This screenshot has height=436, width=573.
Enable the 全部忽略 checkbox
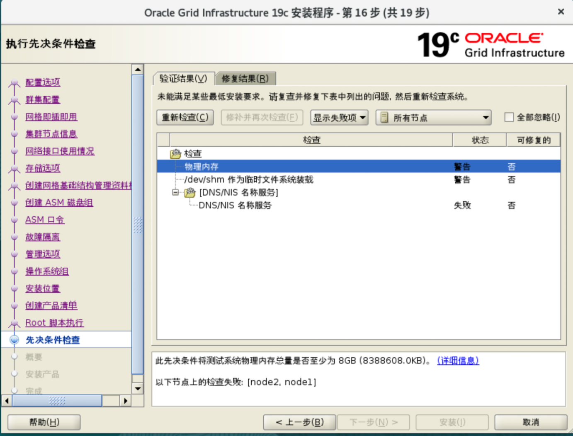point(509,117)
